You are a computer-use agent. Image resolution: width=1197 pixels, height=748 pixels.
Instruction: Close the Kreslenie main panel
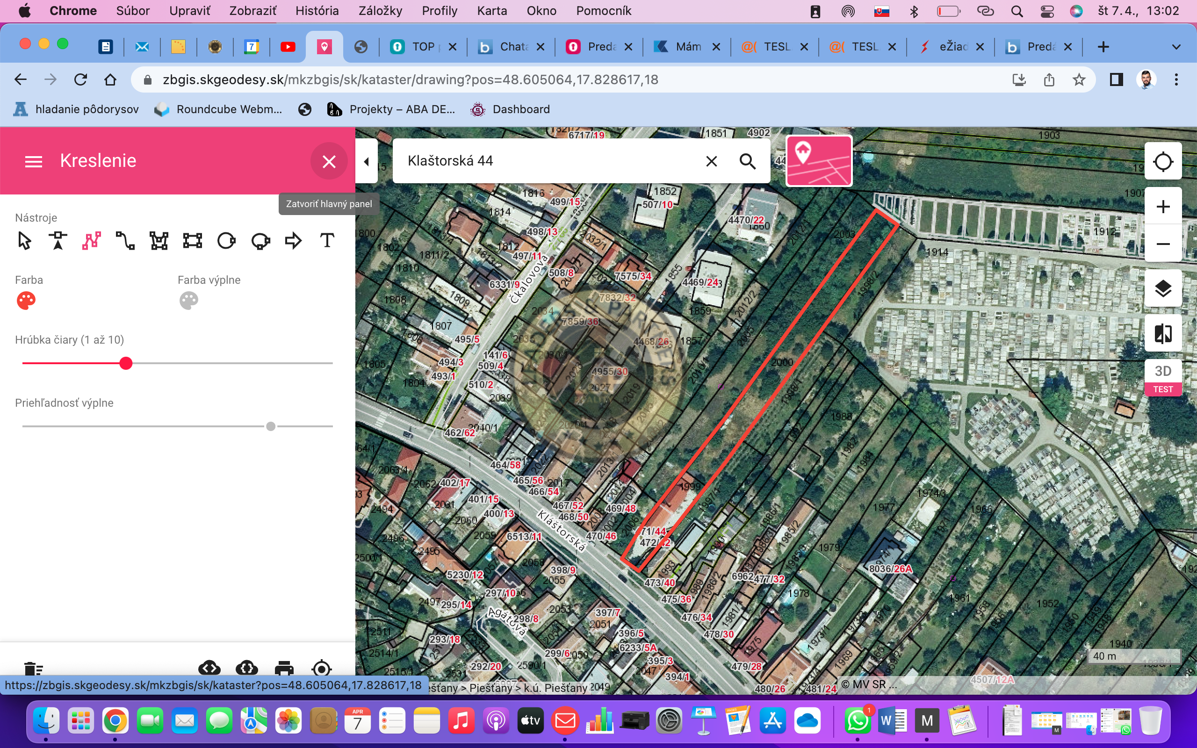coord(329,161)
